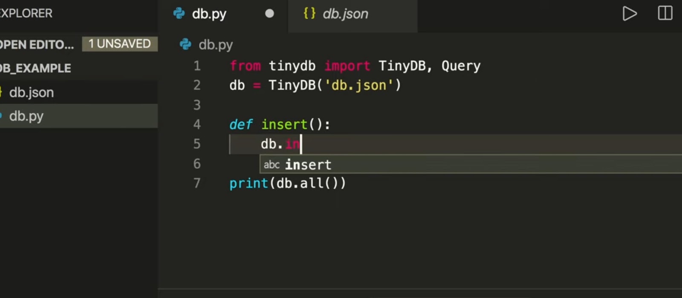This screenshot has height=298, width=682.
Task: Click the tinydb module name on line 1
Action: (292, 66)
